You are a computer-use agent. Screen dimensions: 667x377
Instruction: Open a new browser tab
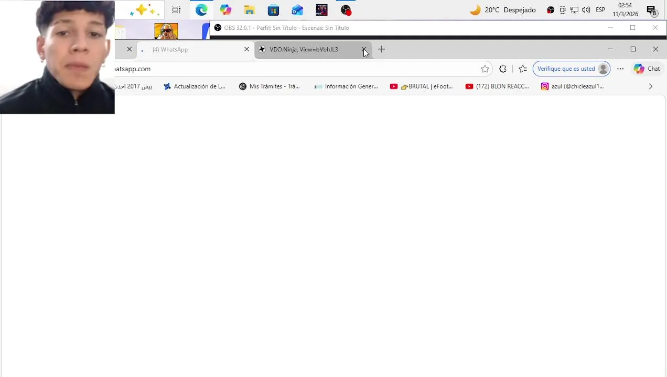point(381,49)
